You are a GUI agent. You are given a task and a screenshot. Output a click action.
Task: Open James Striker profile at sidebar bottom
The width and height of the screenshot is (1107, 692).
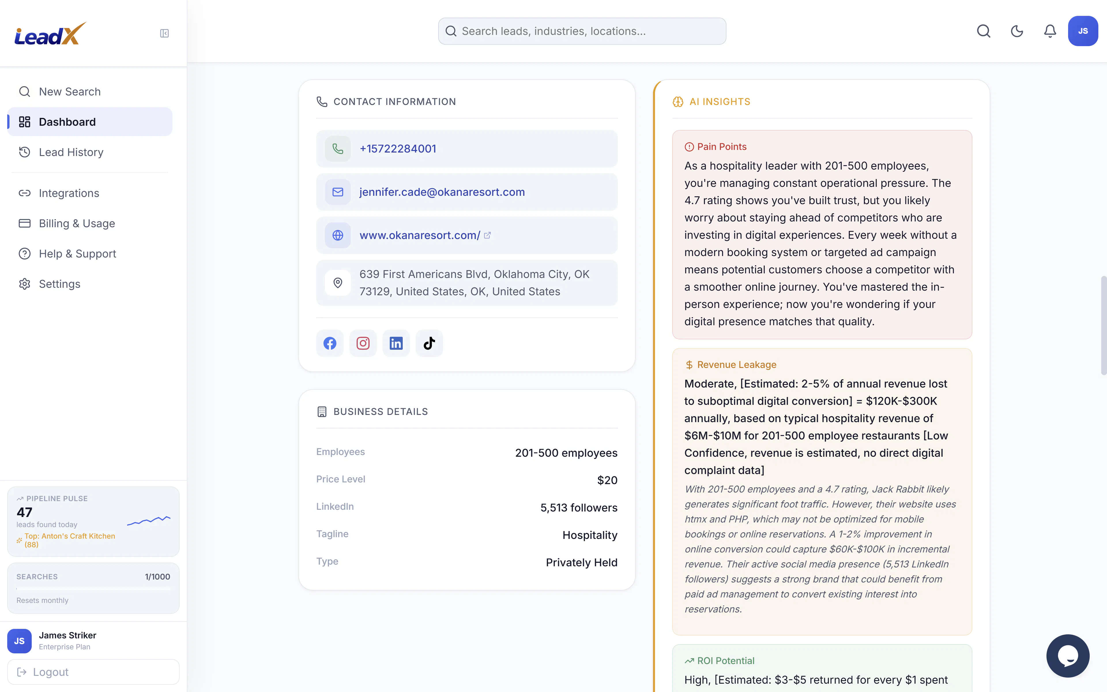[93, 641]
